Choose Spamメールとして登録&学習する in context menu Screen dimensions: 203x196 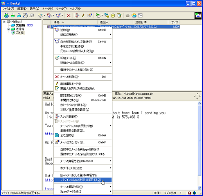[83, 175]
